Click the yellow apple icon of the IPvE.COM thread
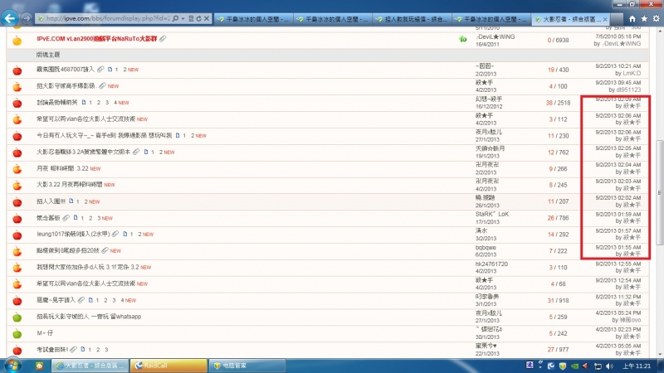Viewport: 664px width, 373px height. tap(17, 41)
